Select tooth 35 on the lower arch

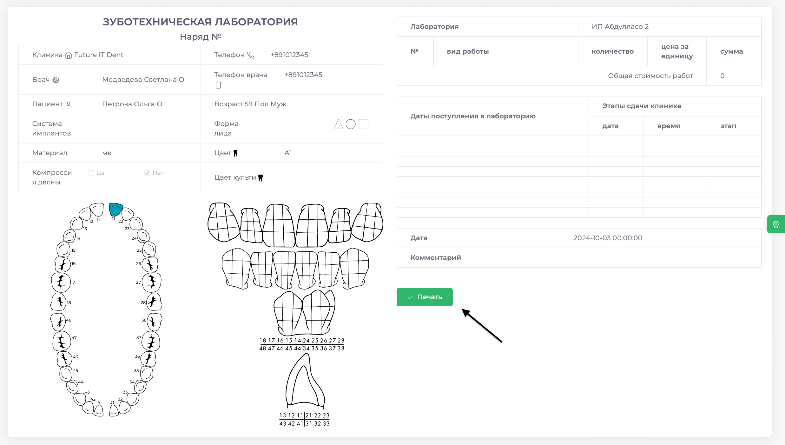pos(147,374)
